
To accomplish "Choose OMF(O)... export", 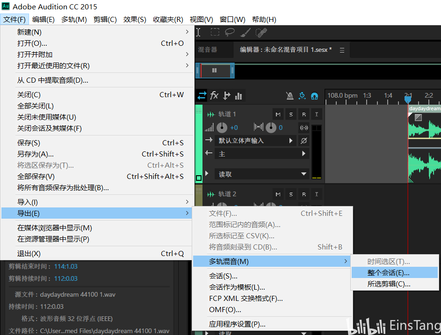I will pos(273,310).
